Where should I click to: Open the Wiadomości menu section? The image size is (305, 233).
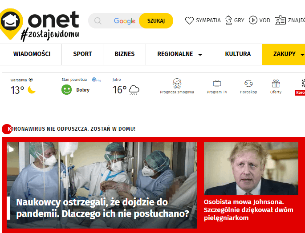click(x=32, y=54)
